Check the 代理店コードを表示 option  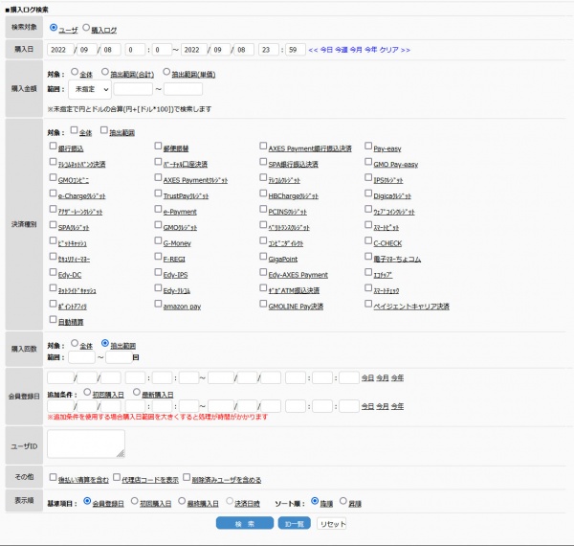point(116,479)
